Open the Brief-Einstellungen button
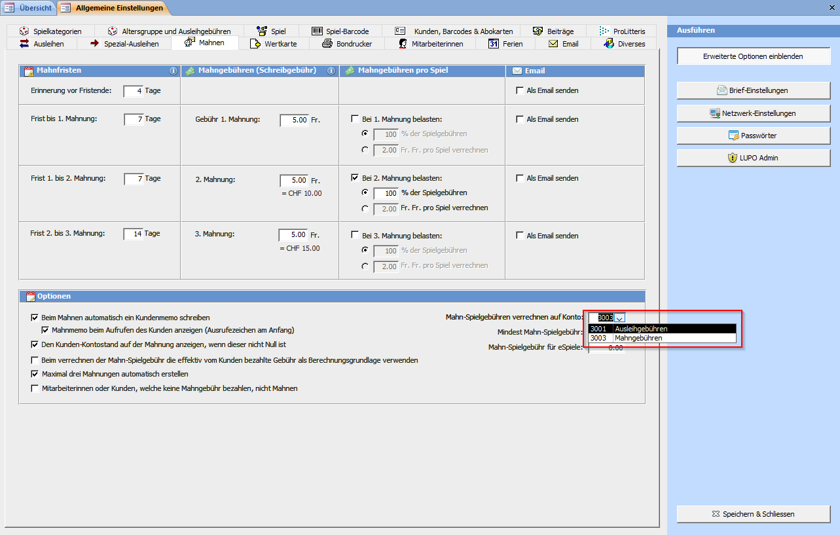The width and height of the screenshot is (840, 535). point(753,90)
